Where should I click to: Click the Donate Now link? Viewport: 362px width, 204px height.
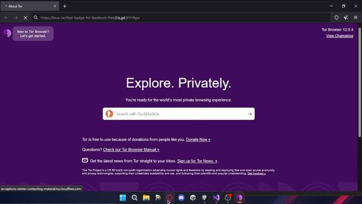(198, 139)
